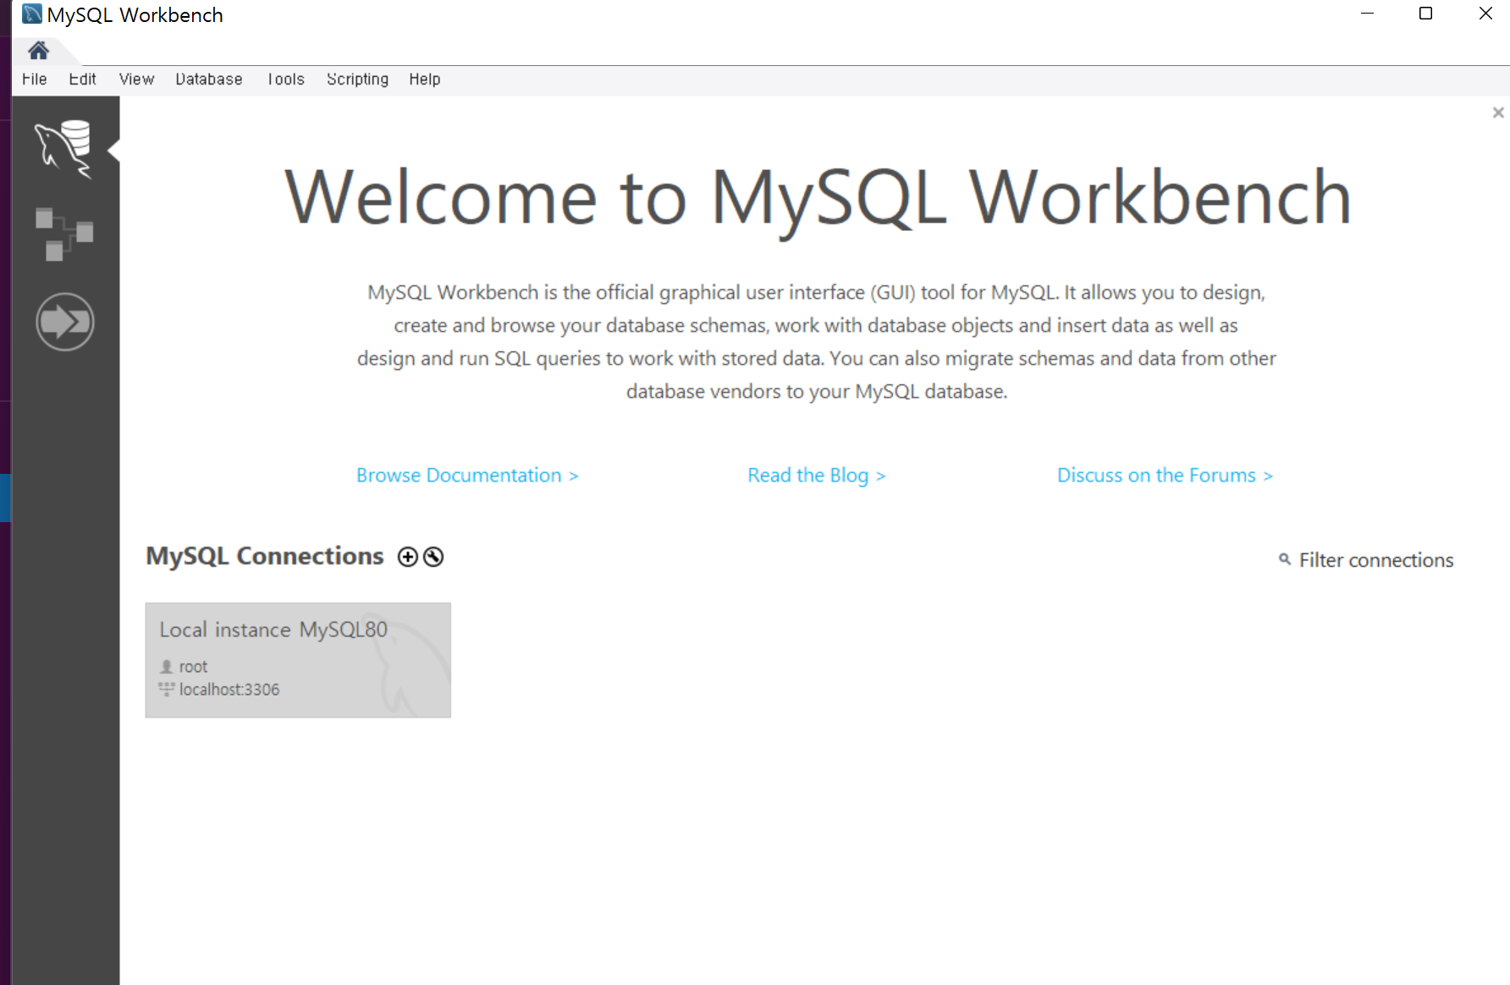Select the Migration wizard sidebar icon
Viewport: 1510px width, 985px height.
pos(65,322)
